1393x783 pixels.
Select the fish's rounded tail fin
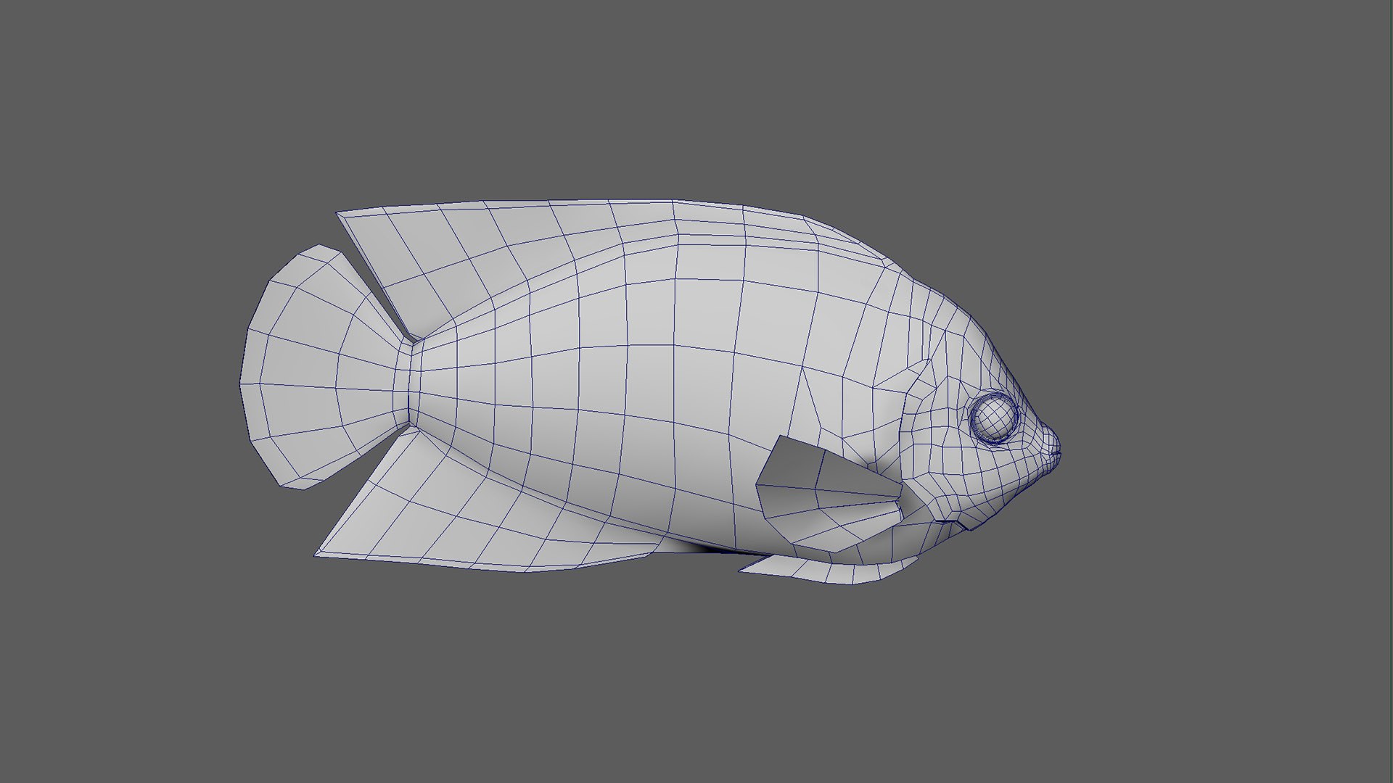[326, 367]
